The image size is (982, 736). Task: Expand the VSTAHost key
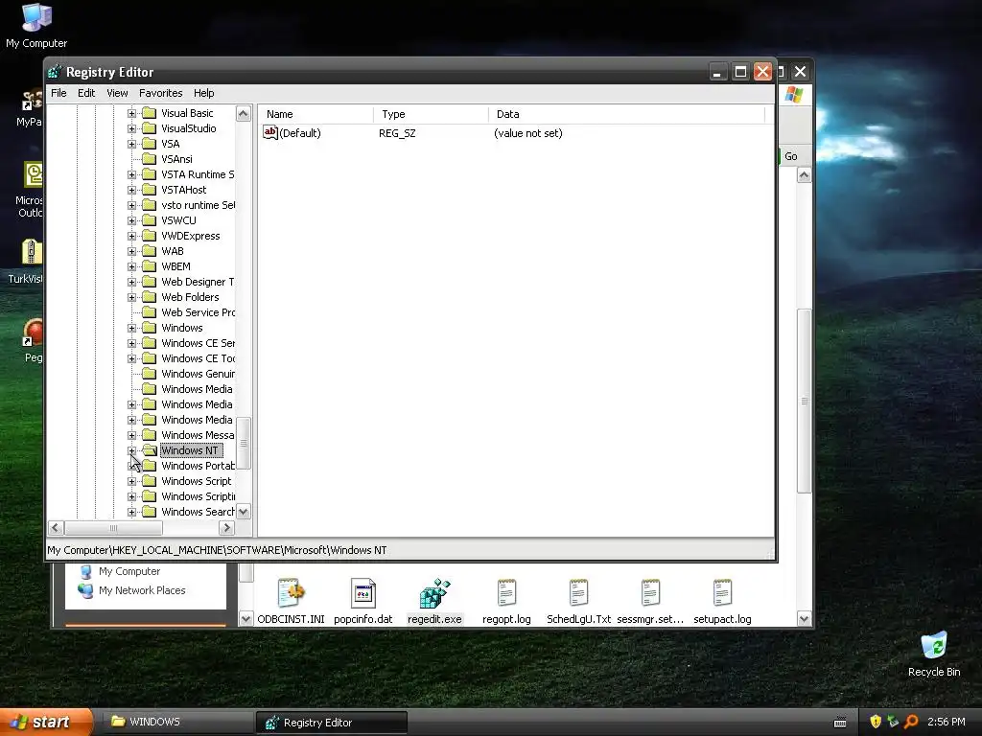coord(131,190)
